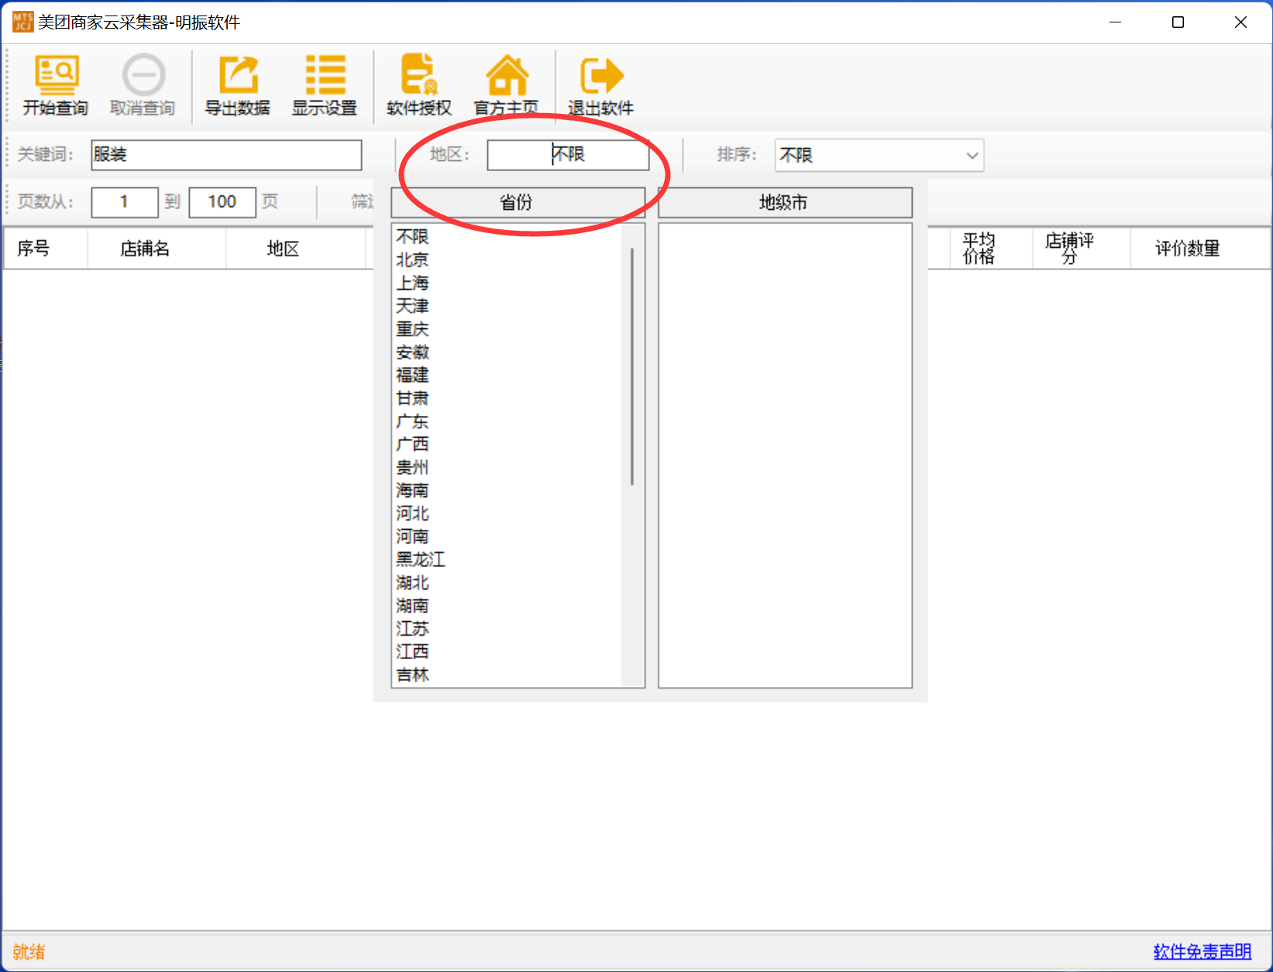Click the 地区 region input field
Viewport: 1273px width, 972px height.
point(568,155)
